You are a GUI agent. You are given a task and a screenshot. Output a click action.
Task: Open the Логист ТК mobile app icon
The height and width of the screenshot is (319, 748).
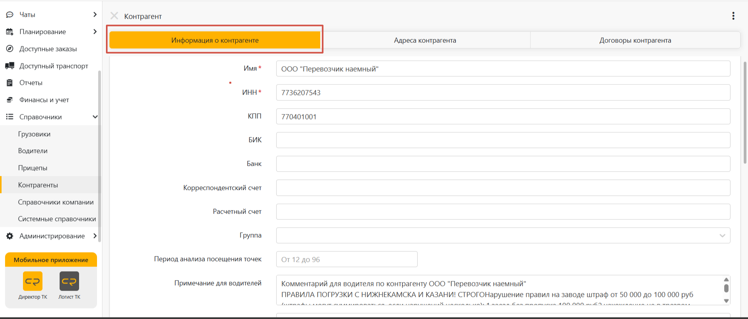click(69, 281)
